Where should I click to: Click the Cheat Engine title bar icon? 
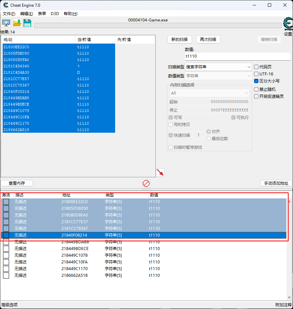5,5
